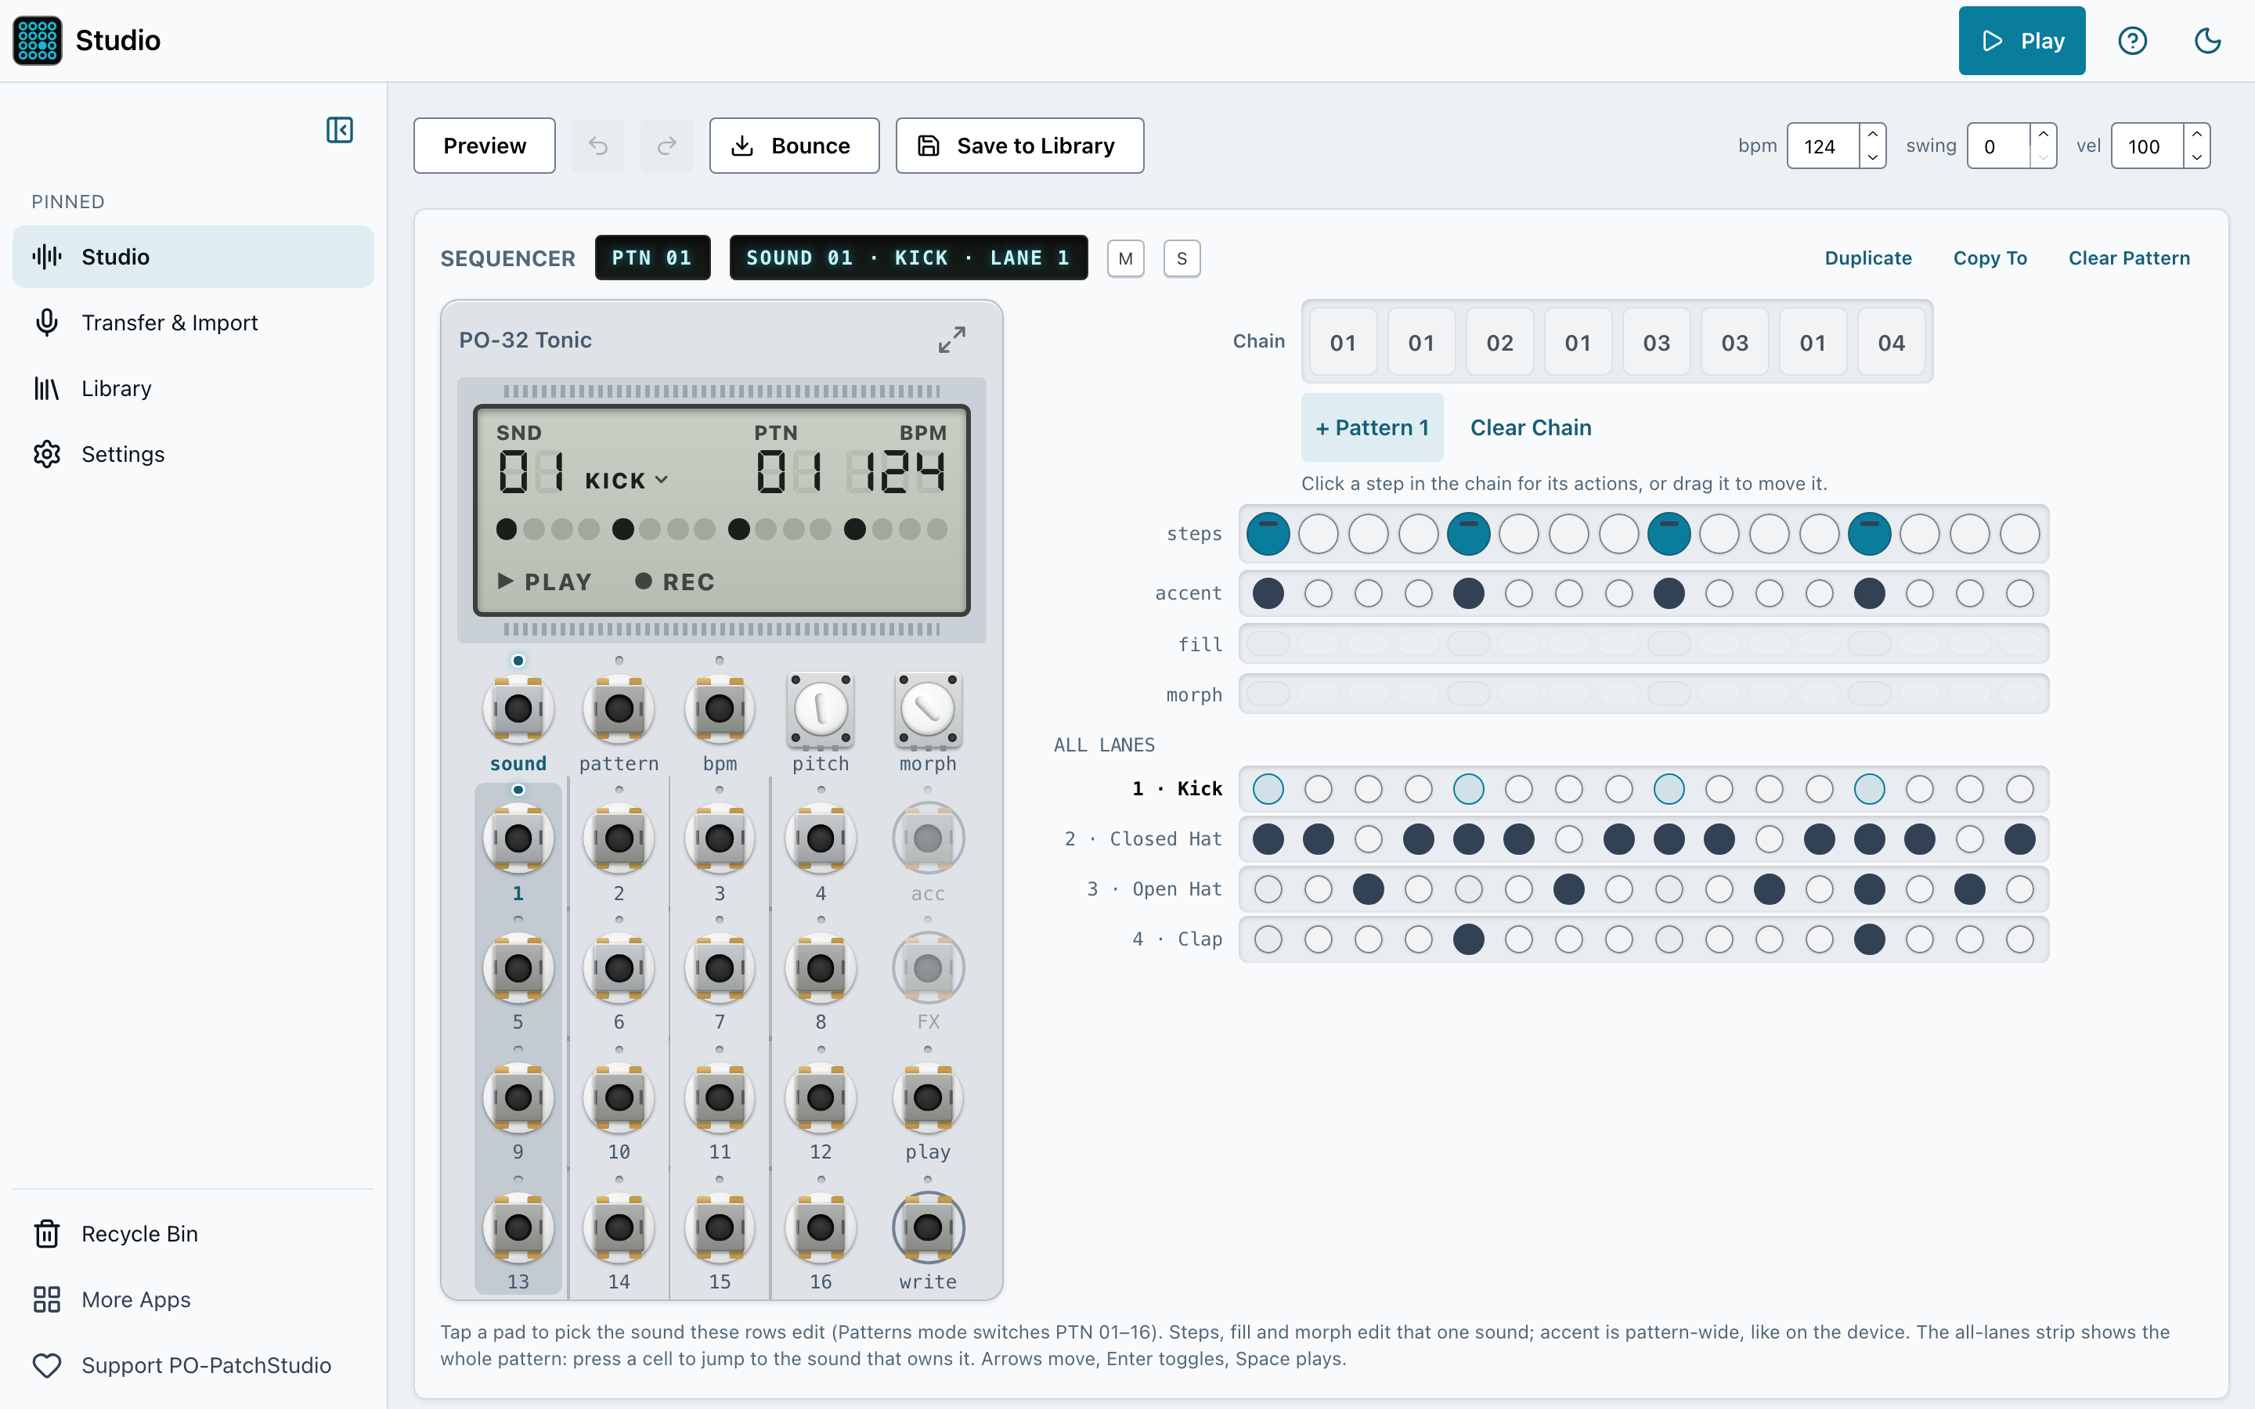Image resolution: width=2255 pixels, height=1409 pixels.
Task: Decrease vel with down stepper arrow
Action: 2196,157
